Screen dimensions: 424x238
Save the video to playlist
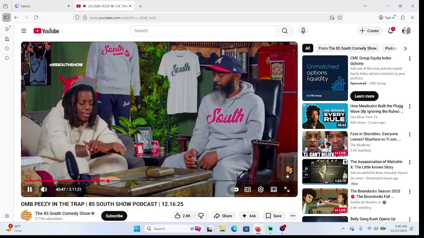[x=274, y=216]
